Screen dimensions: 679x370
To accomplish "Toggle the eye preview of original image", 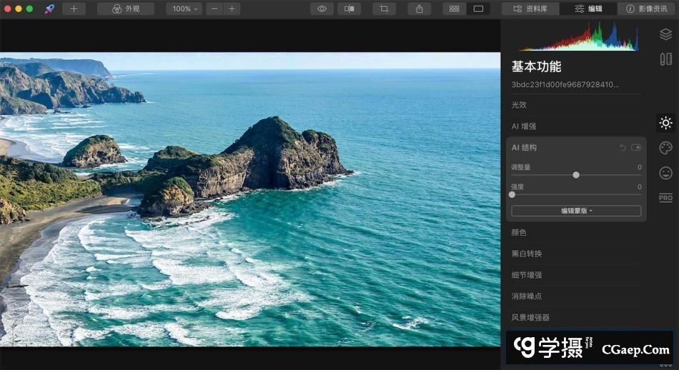I will (x=322, y=9).
